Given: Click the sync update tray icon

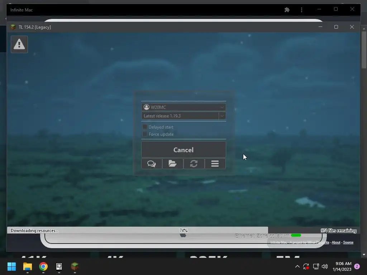Looking at the screenshot, I should pyautogui.click(x=306, y=266).
